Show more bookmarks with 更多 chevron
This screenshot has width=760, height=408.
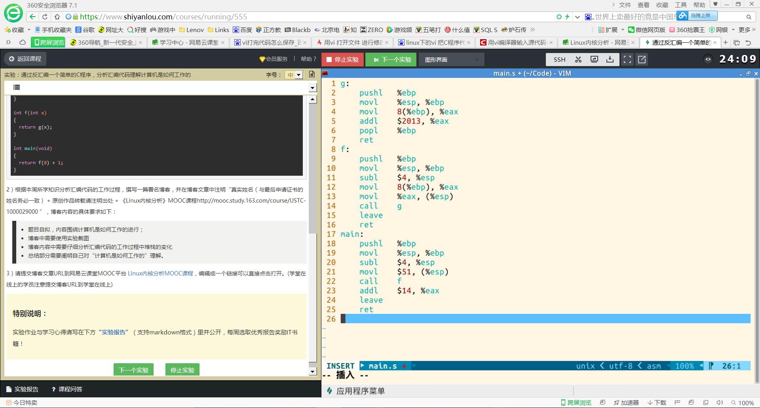(747, 30)
